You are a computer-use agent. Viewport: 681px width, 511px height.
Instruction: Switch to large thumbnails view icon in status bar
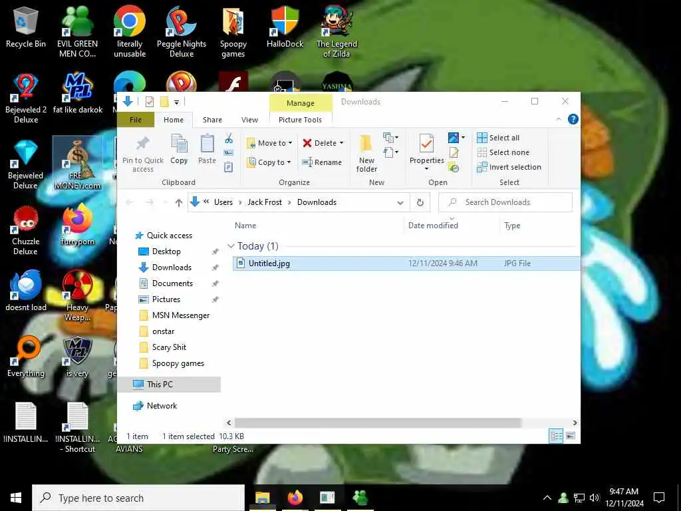point(571,436)
